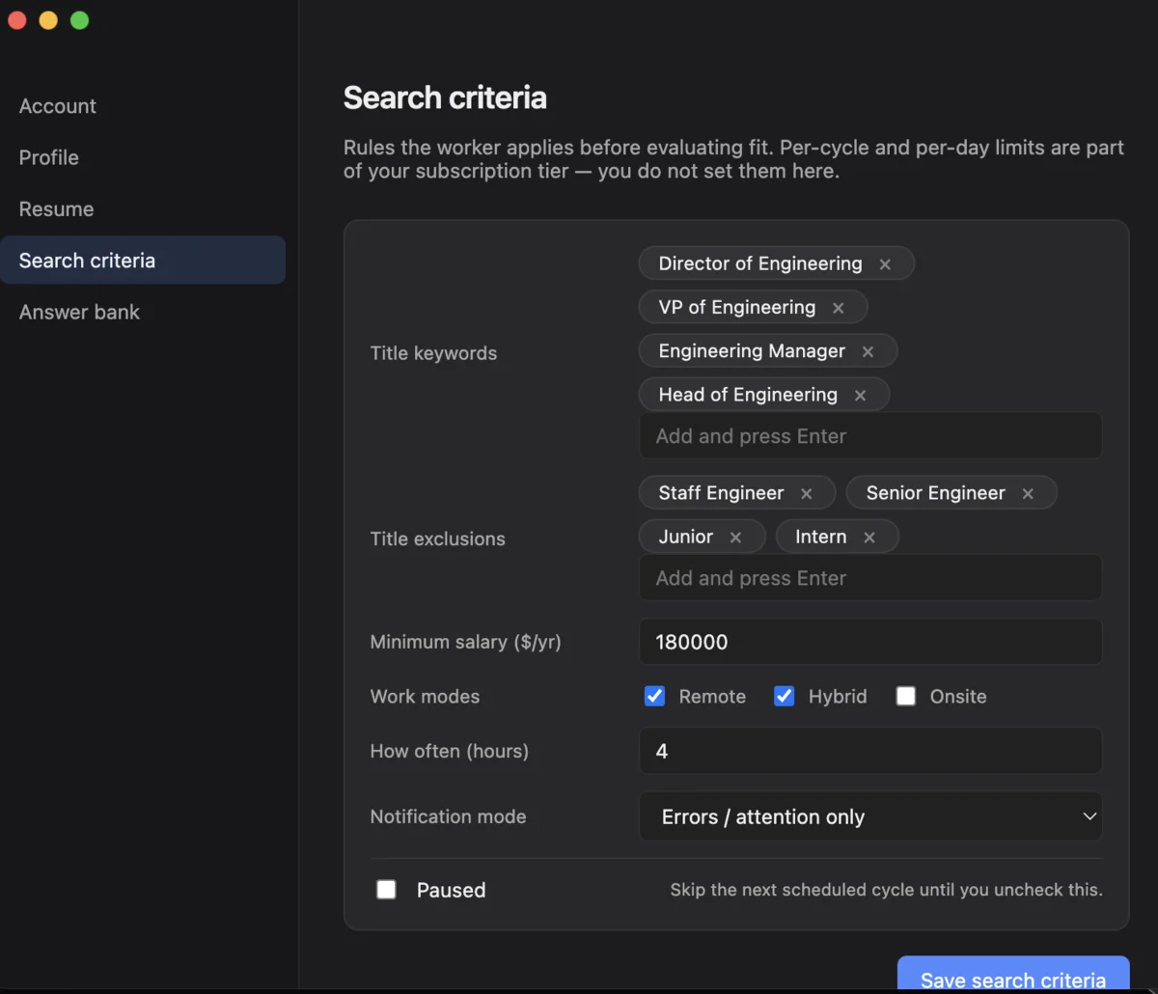Uncheck the Hybrid work mode checkbox
This screenshot has height=994, width=1158.
784,696
